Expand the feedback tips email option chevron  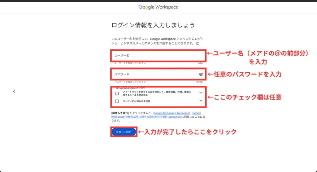[x=201, y=93]
